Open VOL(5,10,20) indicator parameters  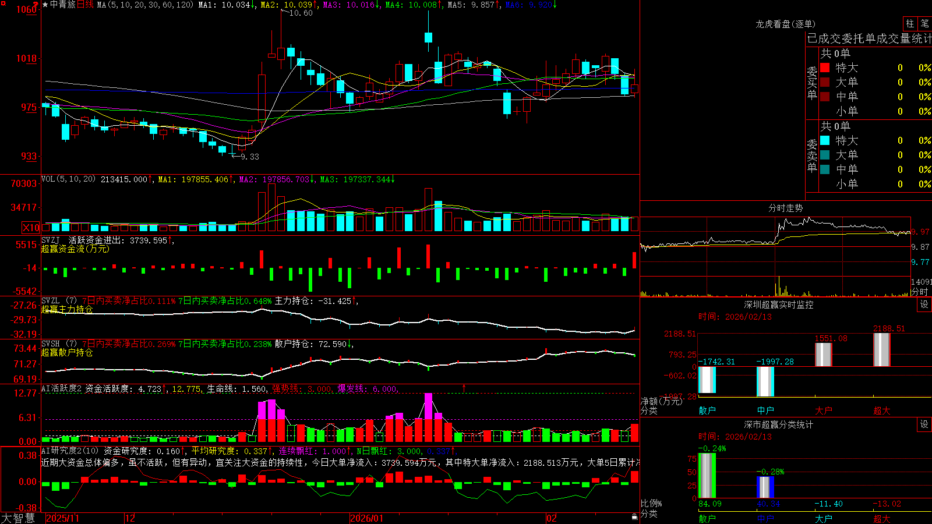click(x=68, y=179)
